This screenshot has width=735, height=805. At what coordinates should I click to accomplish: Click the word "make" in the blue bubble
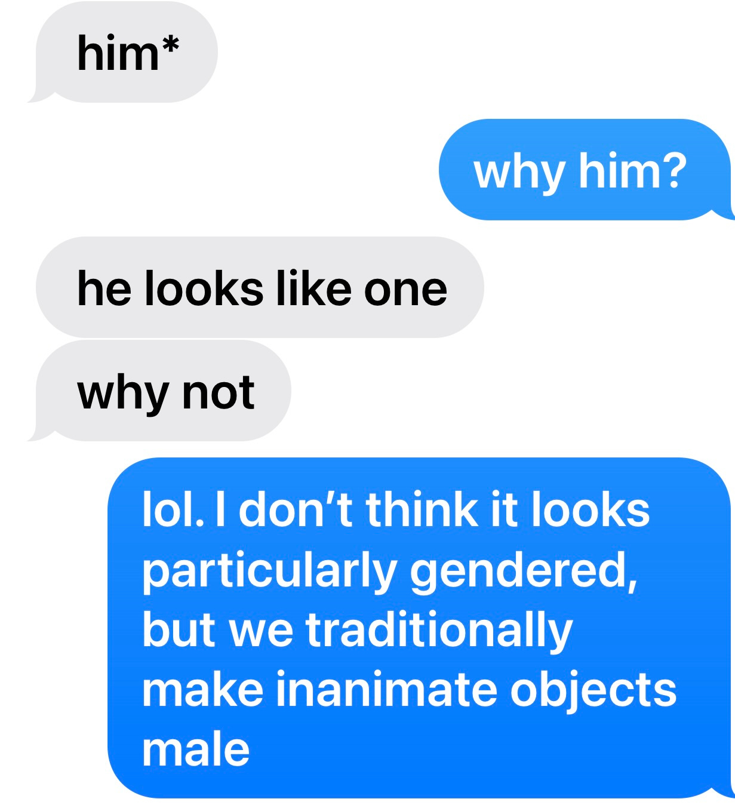(202, 689)
